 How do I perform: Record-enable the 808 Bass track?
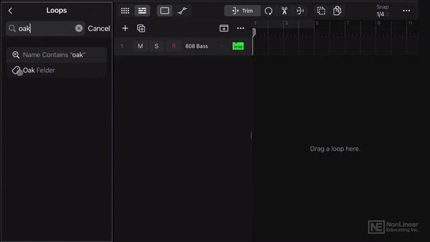(x=173, y=46)
